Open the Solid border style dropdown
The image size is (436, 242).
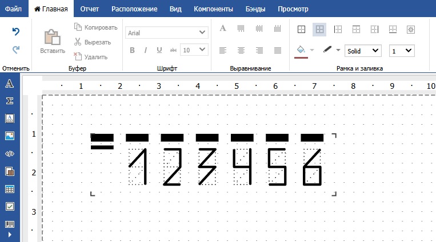[x=363, y=51]
